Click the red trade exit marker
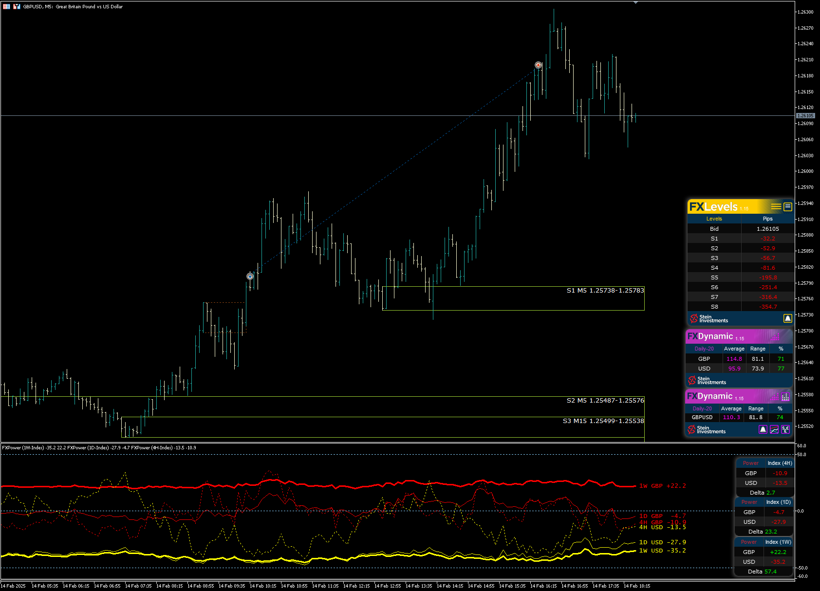Screen dimensions: 820x591 (x=538, y=65)
